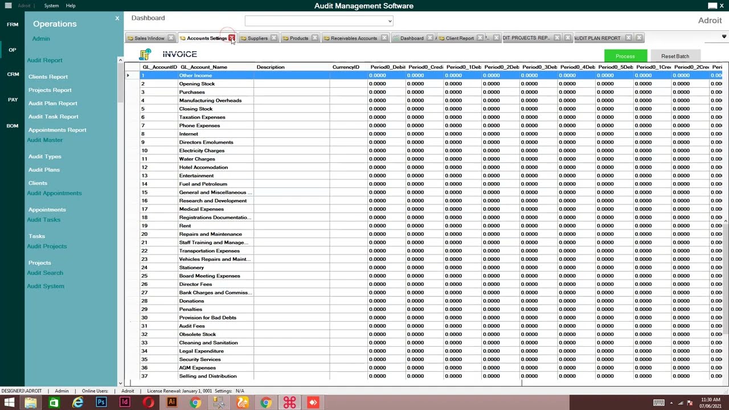Sort by GL_Account_Name column header
The width and height of the screenshot is (729, 410).
(x=216, y=67)
